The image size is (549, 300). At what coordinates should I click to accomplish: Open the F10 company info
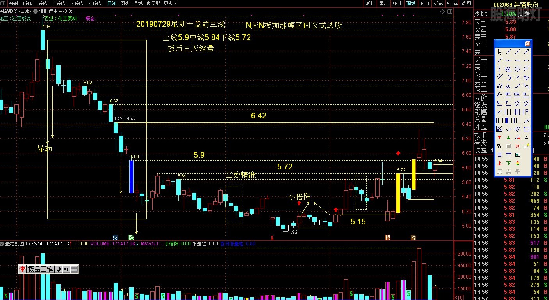click(425, 3)
